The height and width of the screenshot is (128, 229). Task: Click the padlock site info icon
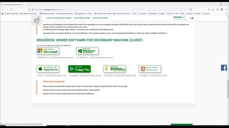tap(33, 10)
